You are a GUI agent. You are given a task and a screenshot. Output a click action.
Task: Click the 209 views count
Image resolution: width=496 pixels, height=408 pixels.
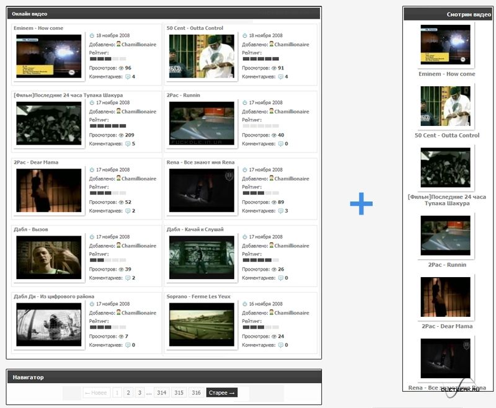pos(130,135)
